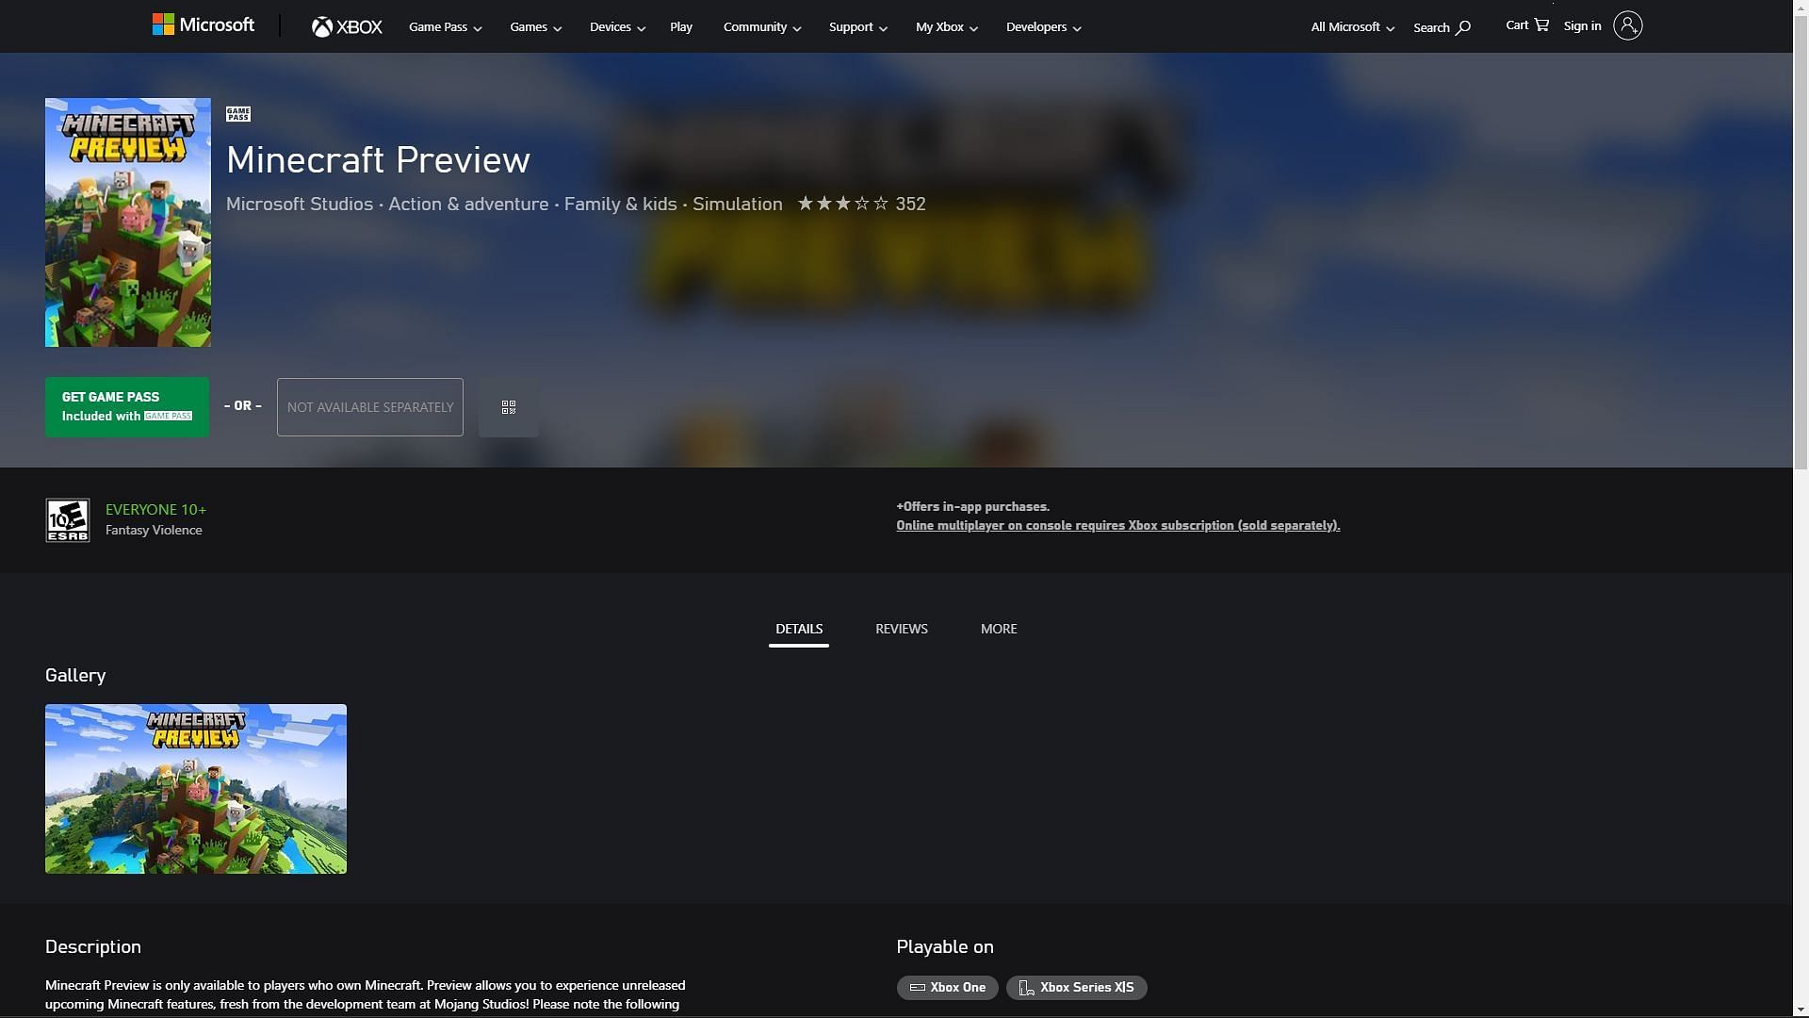Open the Simulation category link
The height and width of the screenshot is (1018, 1809).
(x=738, y=204)
